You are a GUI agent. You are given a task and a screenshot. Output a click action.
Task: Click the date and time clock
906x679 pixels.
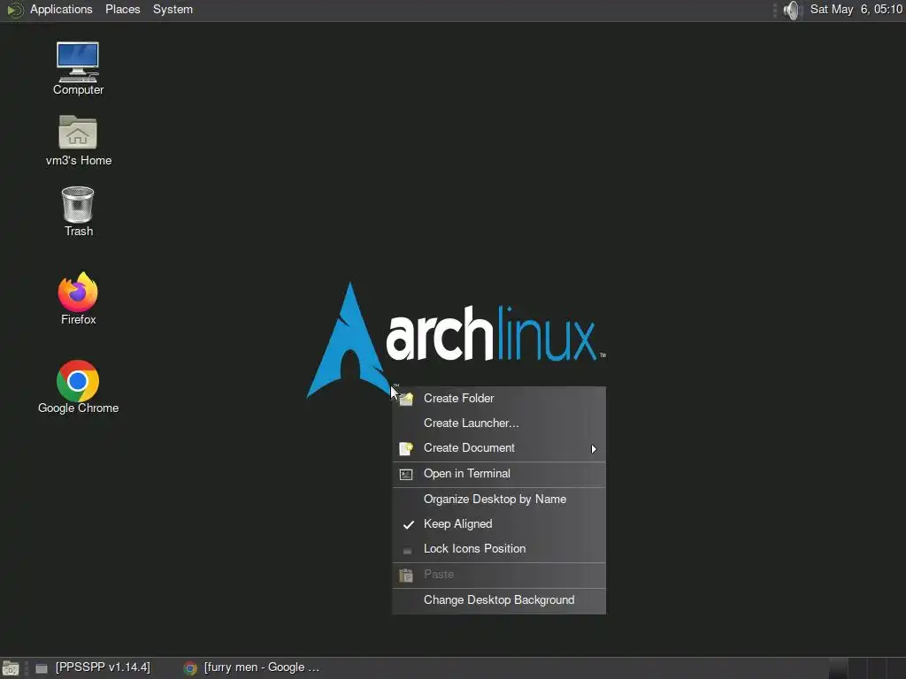pos(856,10)
